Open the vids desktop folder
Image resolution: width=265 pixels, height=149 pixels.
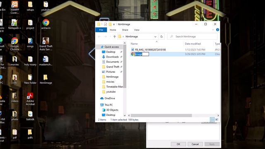pos(15,79)
